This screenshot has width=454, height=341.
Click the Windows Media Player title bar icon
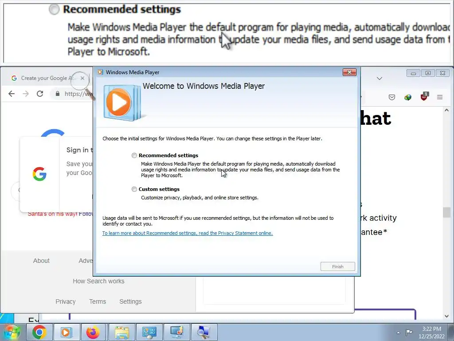[x=100, y=72]
